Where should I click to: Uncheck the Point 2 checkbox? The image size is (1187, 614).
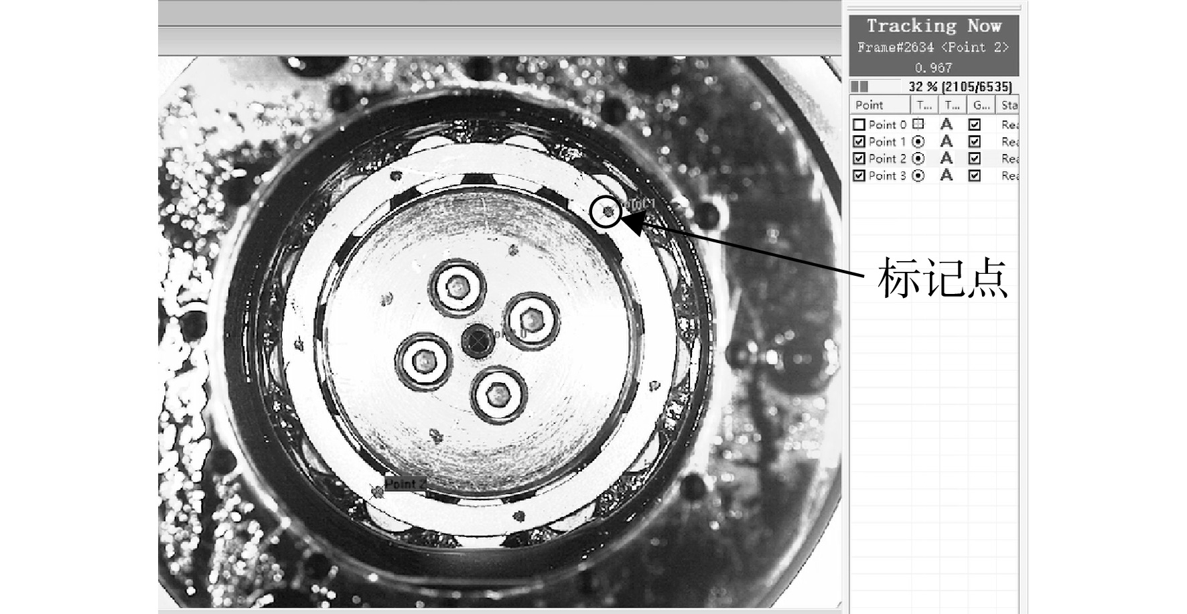click(x=859, y=159)
